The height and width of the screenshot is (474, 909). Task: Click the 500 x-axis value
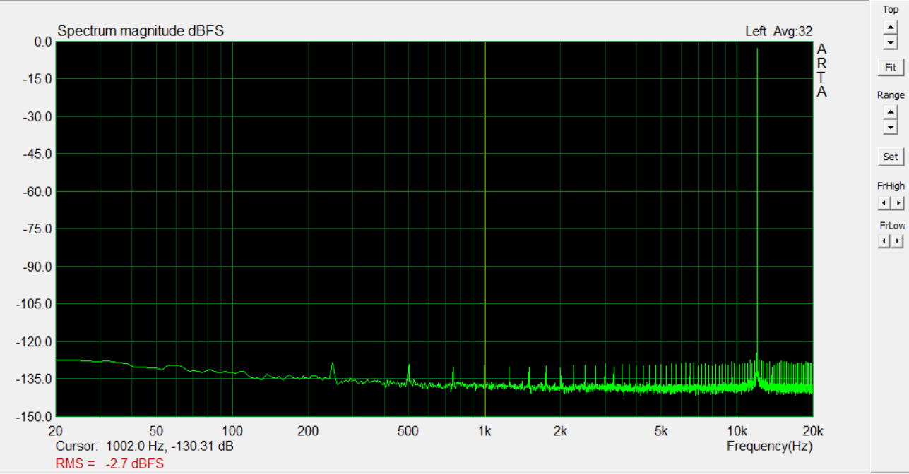click(408, 431)
